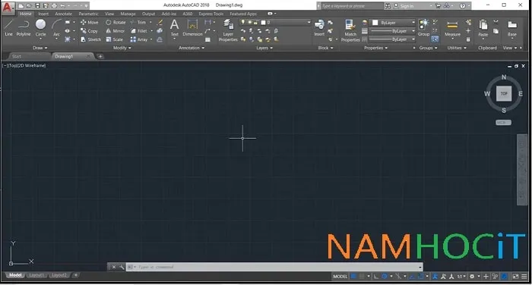Click the Mirror tool
532x285 pixels.
point(116,31)
